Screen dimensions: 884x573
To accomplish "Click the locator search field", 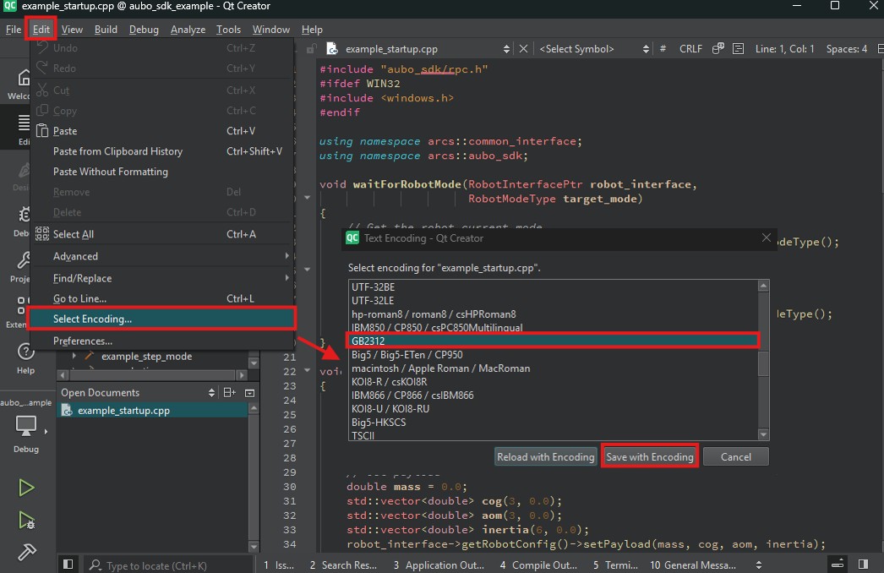I will (x=169, y=565).
